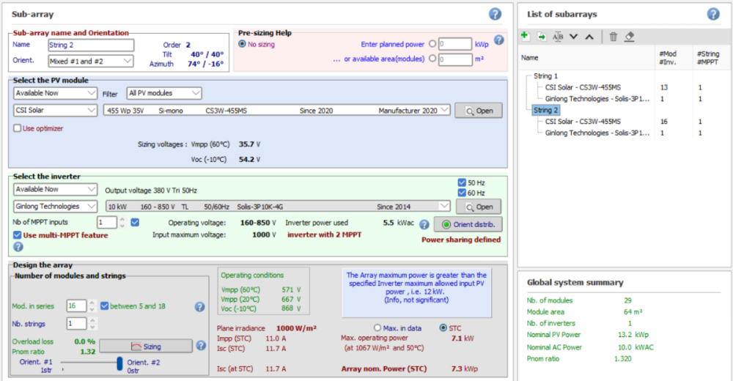Move the subarray down with the down chevron
The image size is (733, 381).
point(574,36)
